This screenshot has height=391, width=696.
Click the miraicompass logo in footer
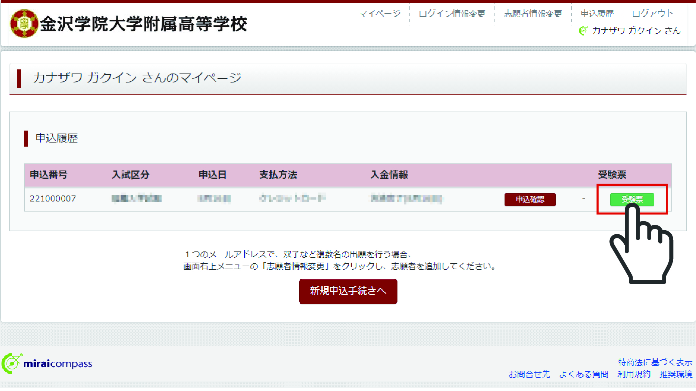[47, 363]
